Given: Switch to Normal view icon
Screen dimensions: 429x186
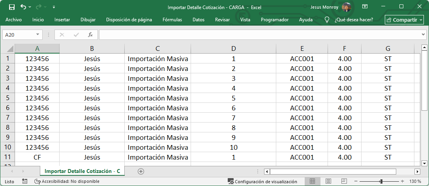Looking at the screenshot, I should (313, 181).
